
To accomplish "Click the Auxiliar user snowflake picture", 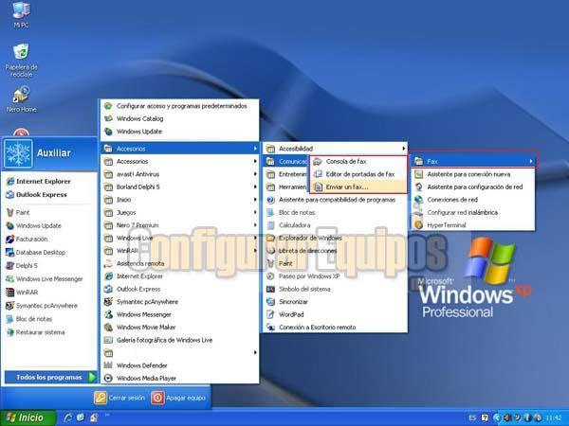I will 18,153.
